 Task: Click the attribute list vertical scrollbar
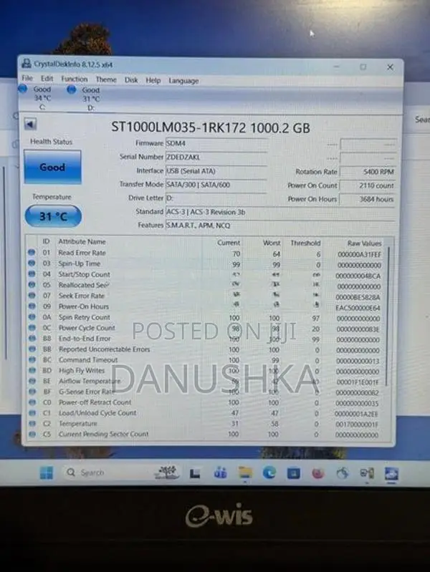[389, 317]
